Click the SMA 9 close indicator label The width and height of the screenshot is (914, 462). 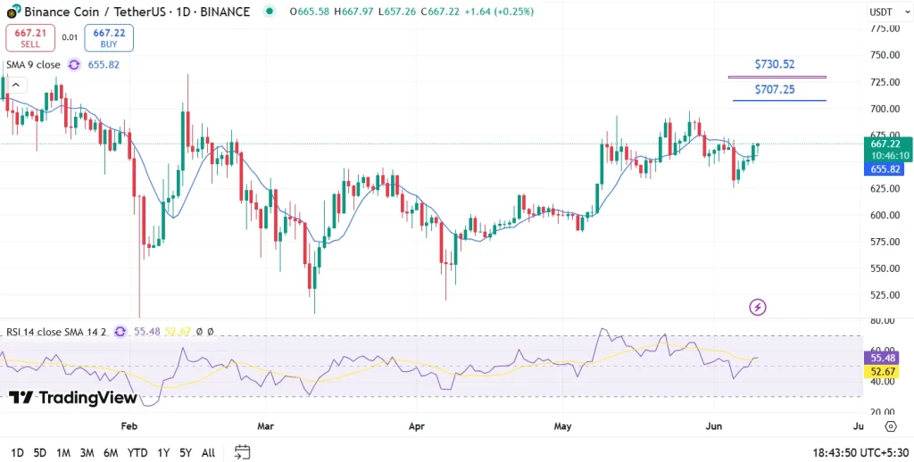coord(33,65)
